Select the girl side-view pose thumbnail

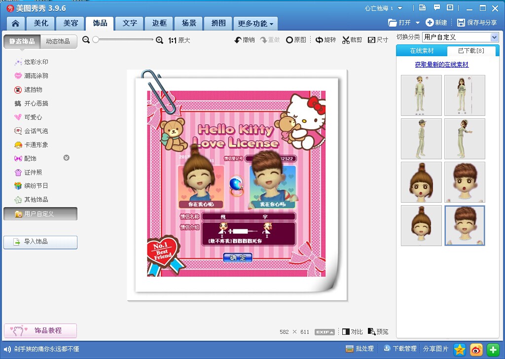[x=465, y=139]
